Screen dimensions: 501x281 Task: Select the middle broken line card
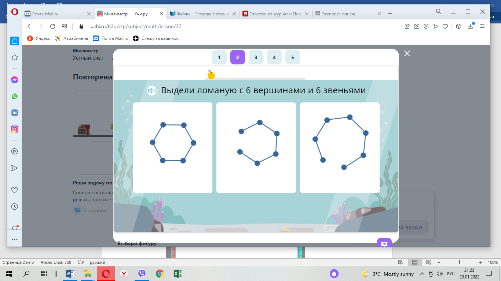pos(256,147)
